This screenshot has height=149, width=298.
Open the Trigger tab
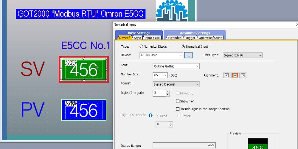[x=190, y=38]
